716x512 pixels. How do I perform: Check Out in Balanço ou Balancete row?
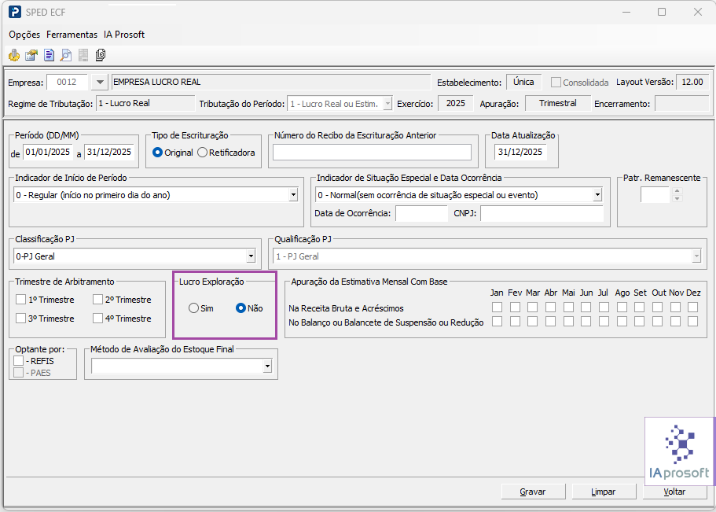coord(658,322)
